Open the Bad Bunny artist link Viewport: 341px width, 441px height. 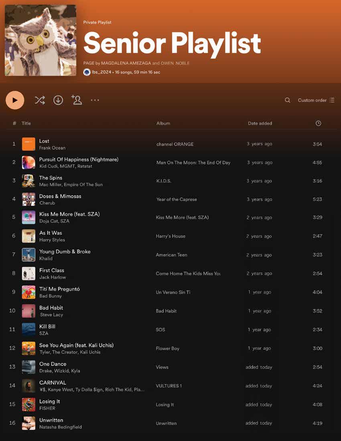(51, 296)
